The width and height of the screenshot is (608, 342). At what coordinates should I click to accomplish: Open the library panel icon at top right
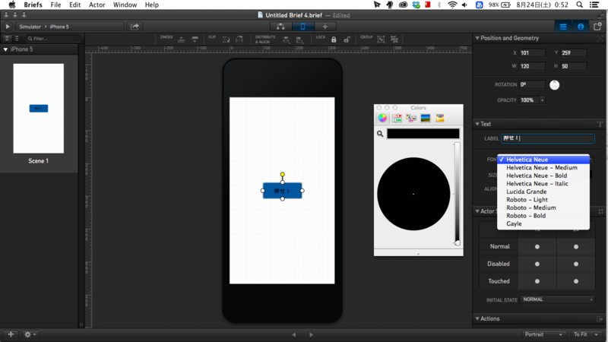[597, 27]
